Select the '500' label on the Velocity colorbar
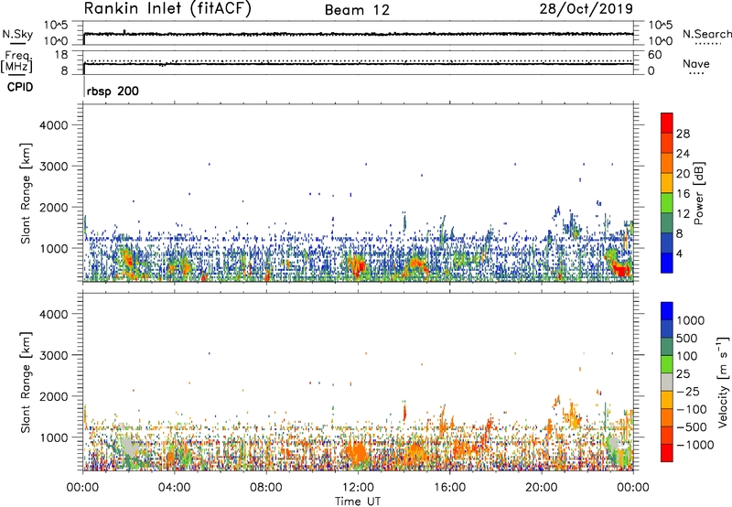 (685, 338)
